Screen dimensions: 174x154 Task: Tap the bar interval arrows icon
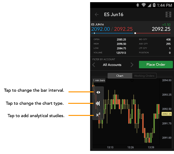[x=98, y=92]
